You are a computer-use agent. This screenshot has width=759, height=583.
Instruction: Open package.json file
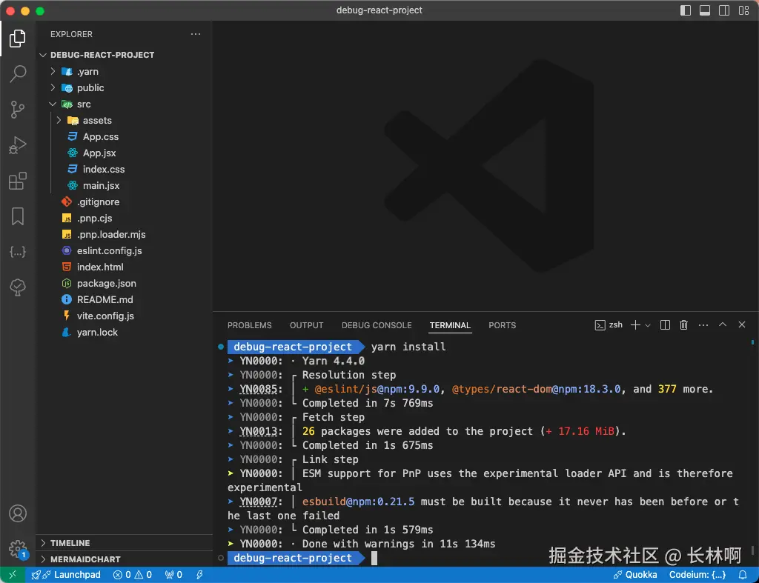point(107,284)
